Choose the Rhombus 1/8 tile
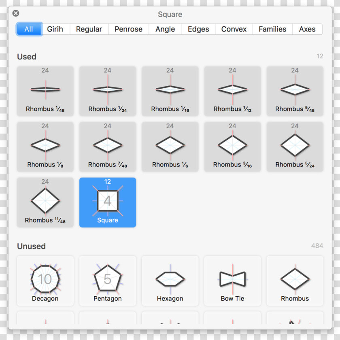This screenshot has height=340, width=340. (45, 147)
